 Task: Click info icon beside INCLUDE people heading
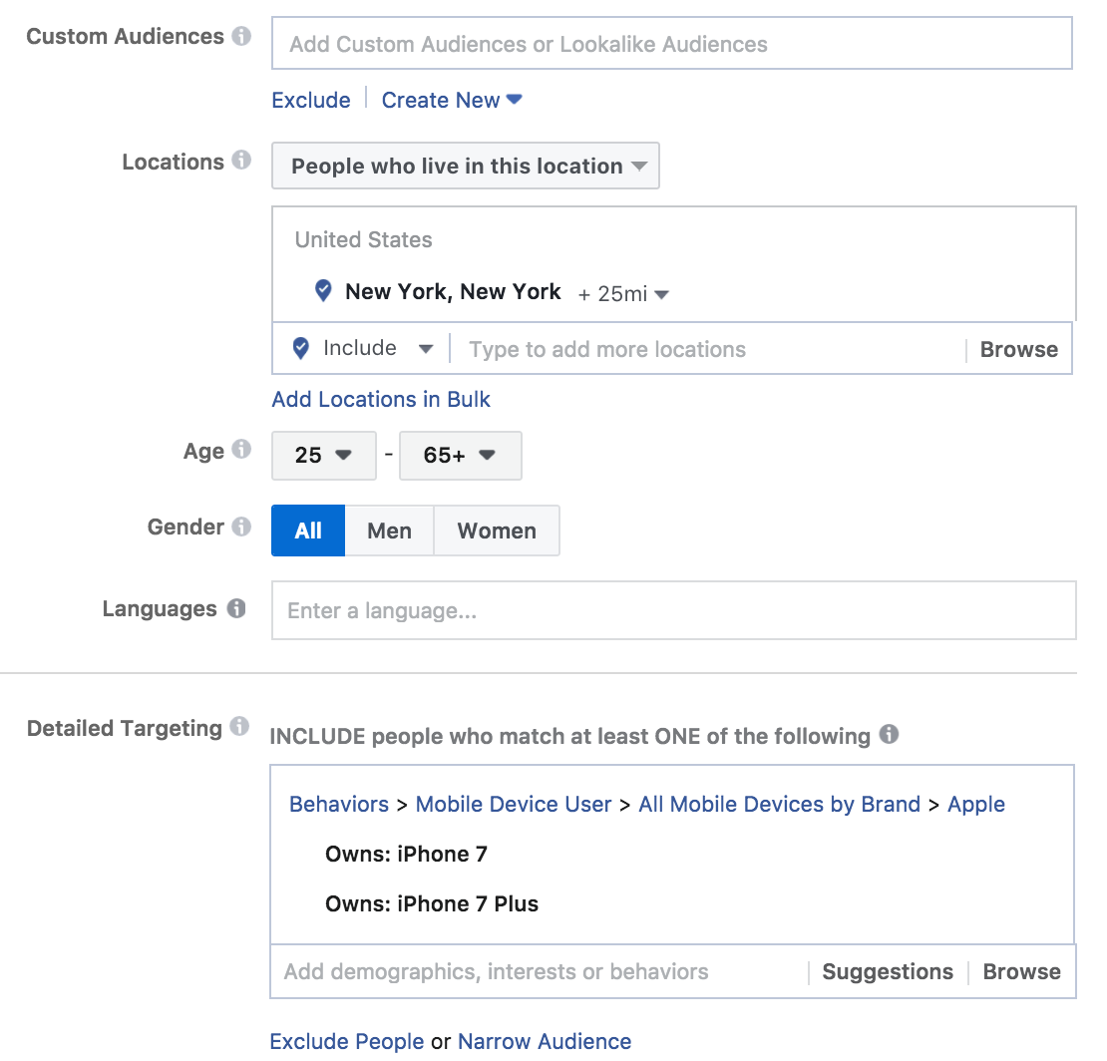click(x=889, y=735)
